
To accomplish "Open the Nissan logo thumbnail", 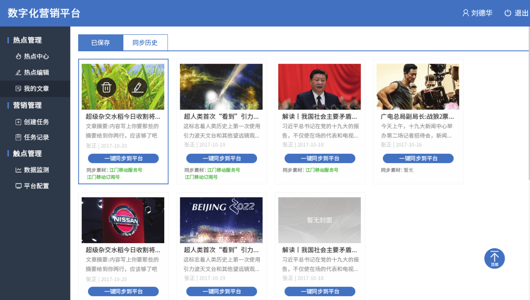I will click(x=123, y=220).
